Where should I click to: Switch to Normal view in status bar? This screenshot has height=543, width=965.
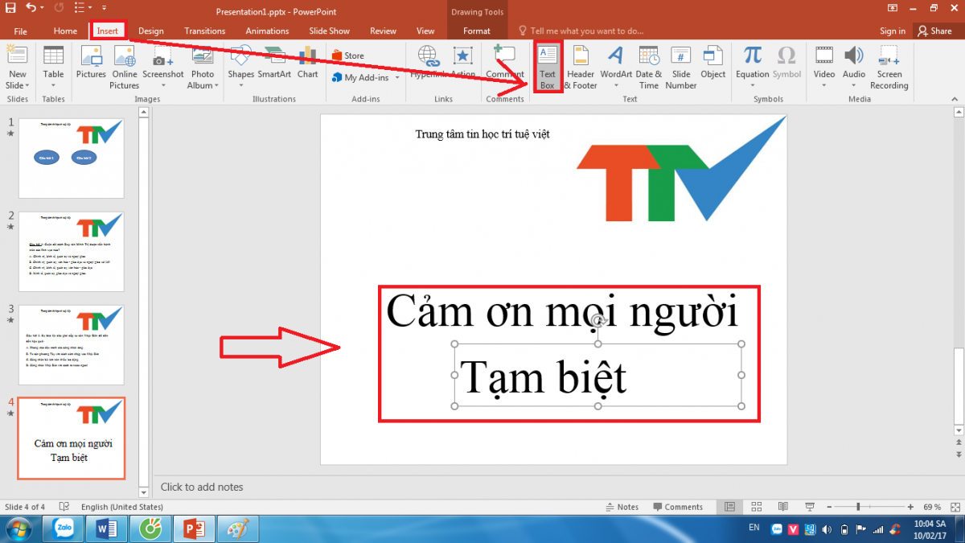pyautogui.click(x=729, y=507)
